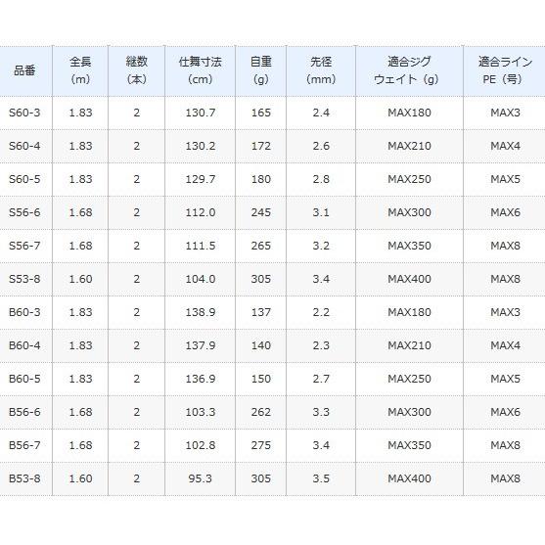Click MAX180 in the S60-3 row
This screenshot has height=545, width=545.
coord(409,113)
